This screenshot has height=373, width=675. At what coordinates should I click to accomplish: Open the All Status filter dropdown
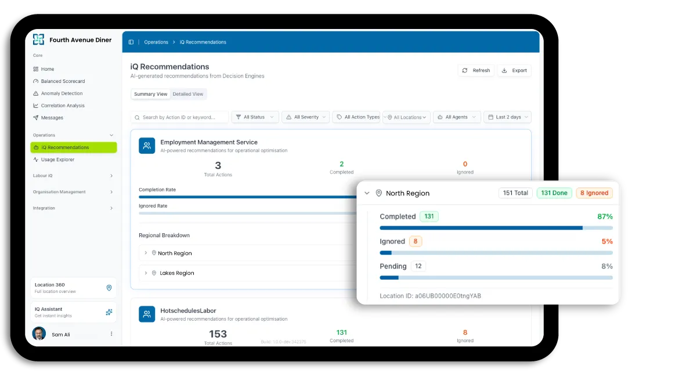pyautogui.click(x=255, y=117)
